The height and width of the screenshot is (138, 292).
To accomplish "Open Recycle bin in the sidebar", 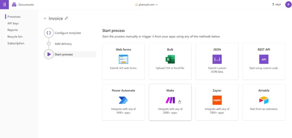I will [x=15, y=36].
